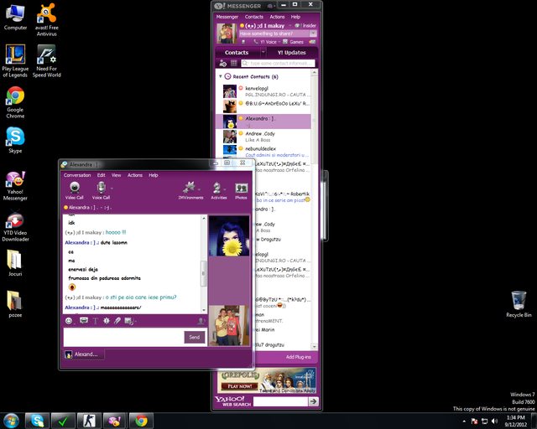Show hidden tray icons arrow
The image size is (537, 429).
coord(464,421)
